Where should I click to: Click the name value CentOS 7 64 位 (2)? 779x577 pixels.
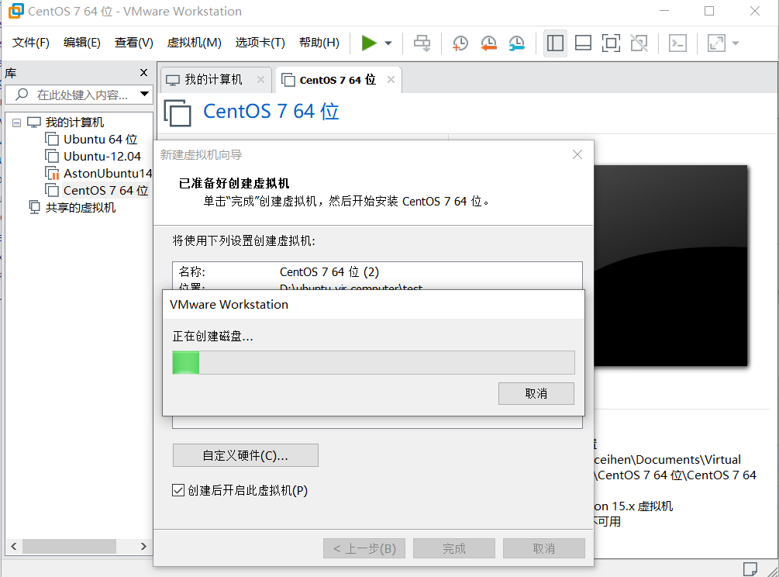(329, 272)
